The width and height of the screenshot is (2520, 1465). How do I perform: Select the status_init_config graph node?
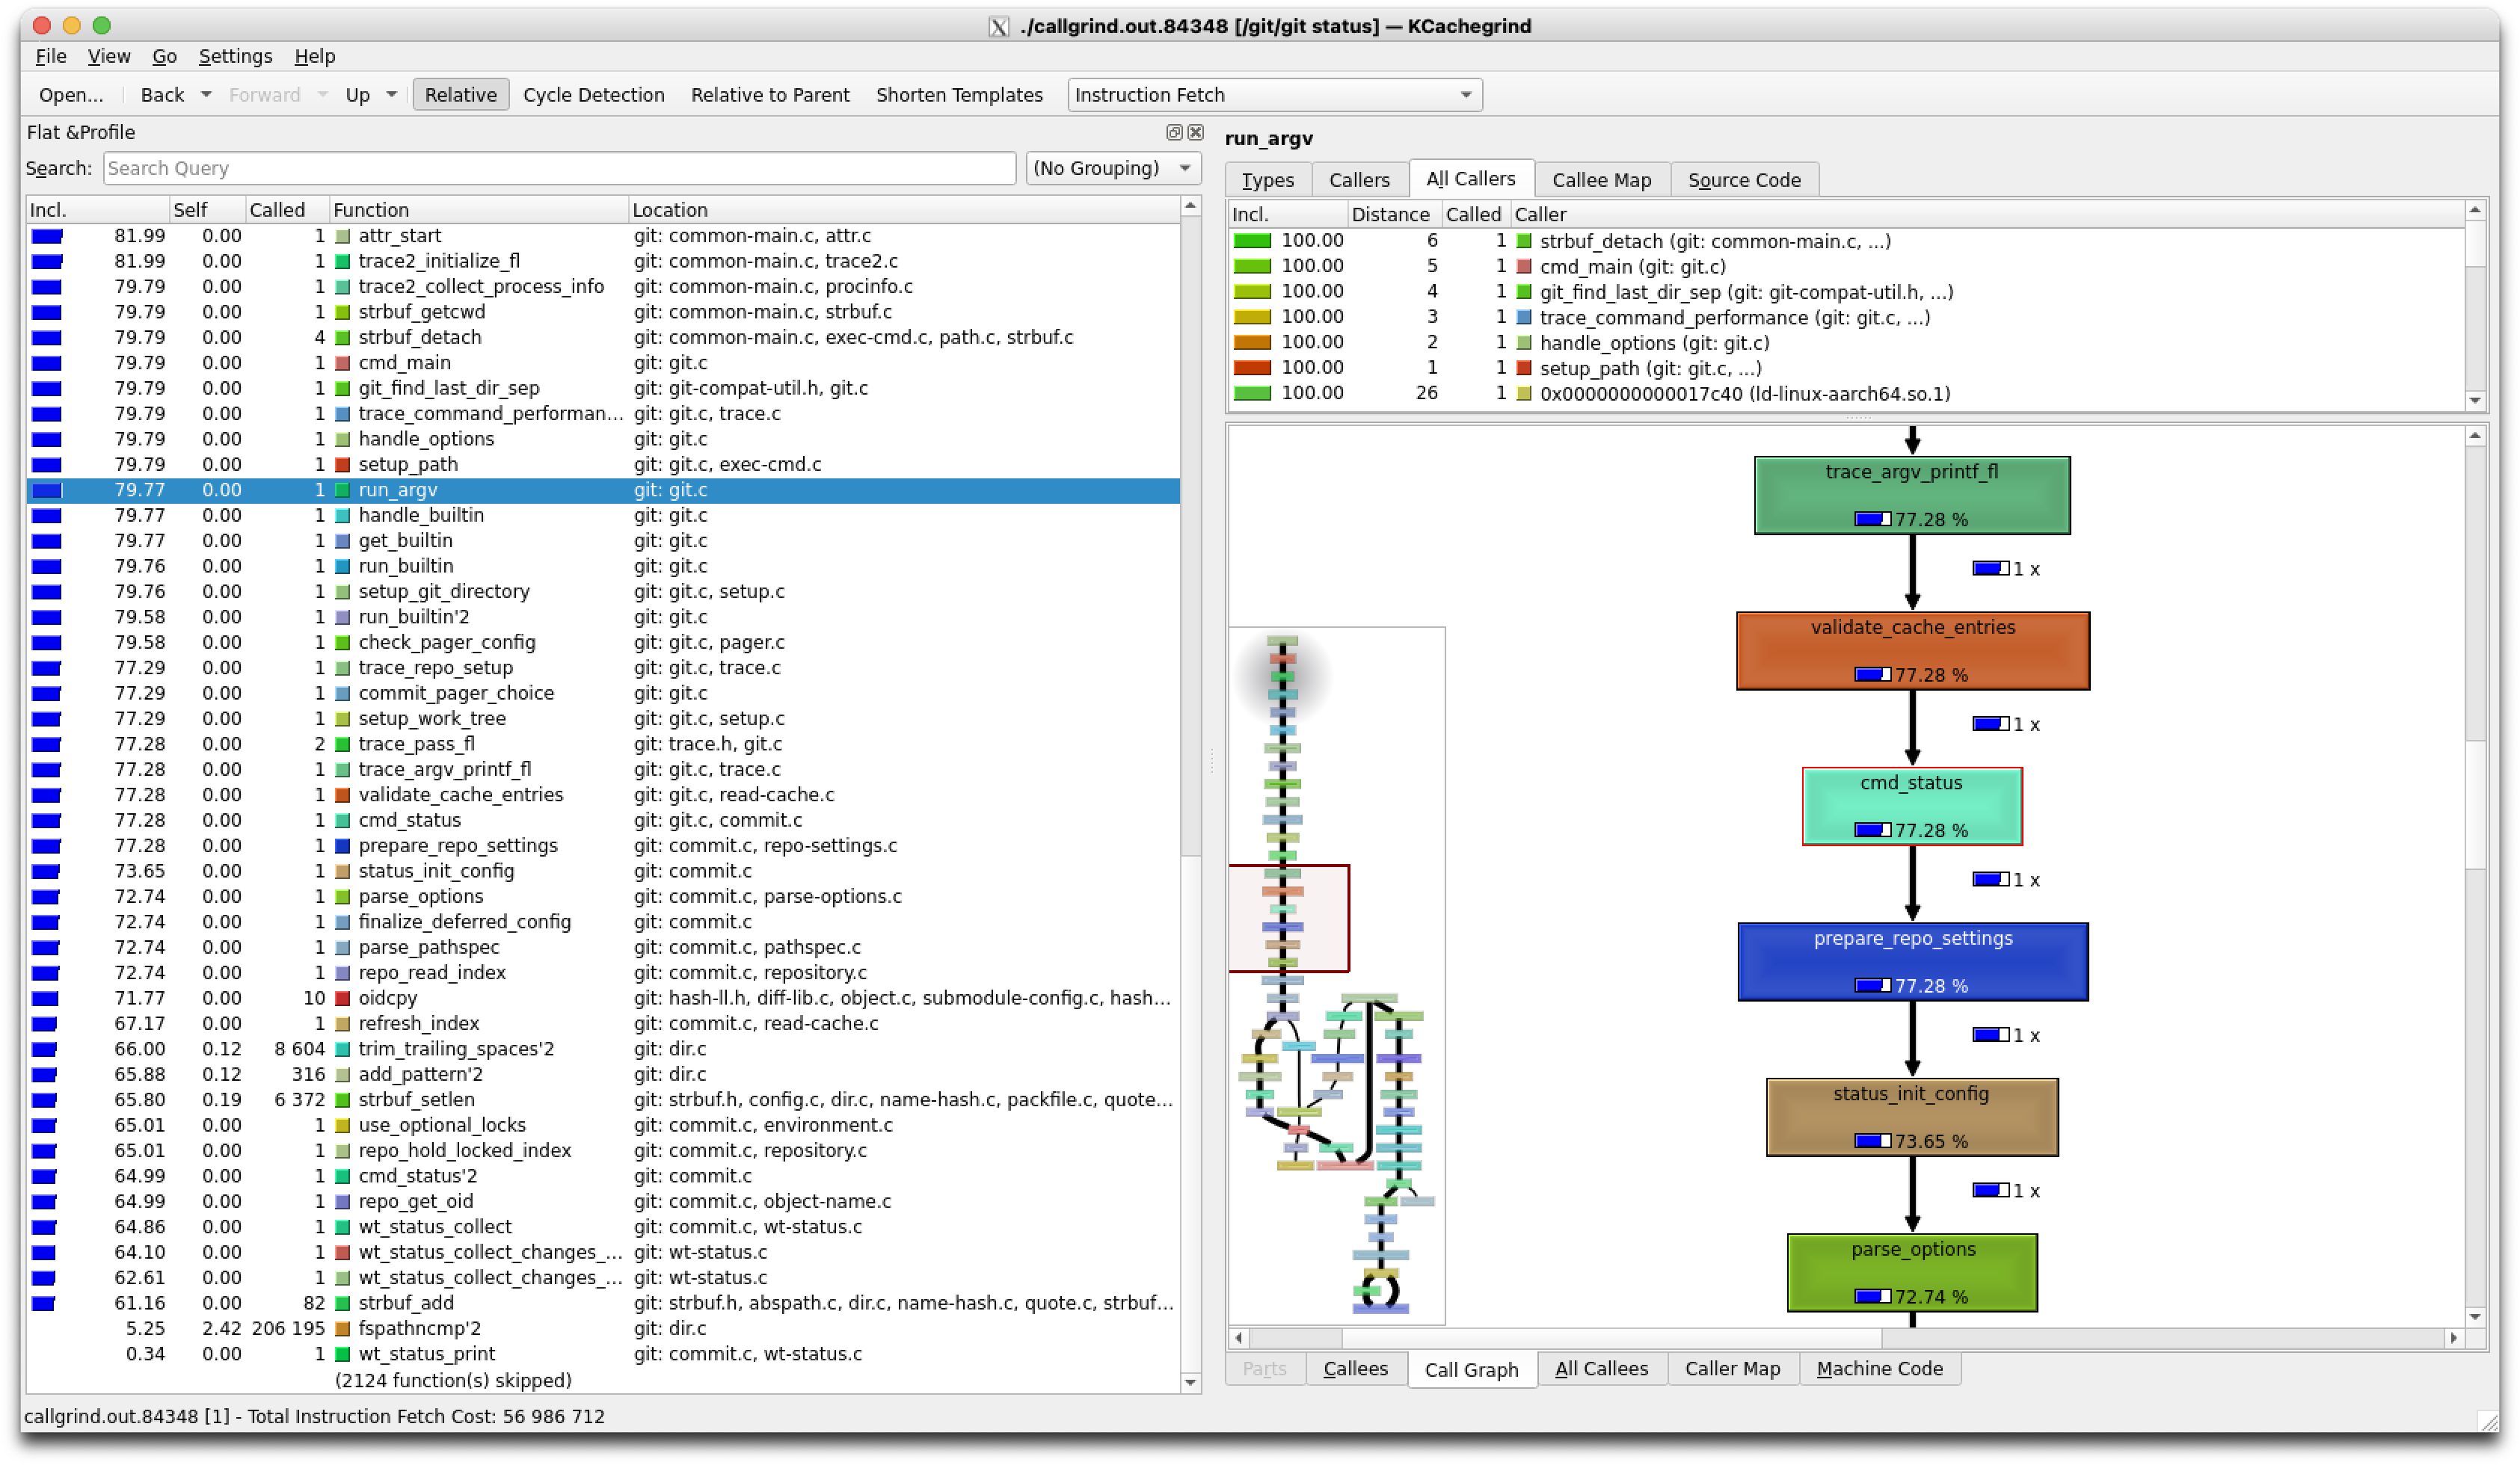click(x=1911, y=1117)
